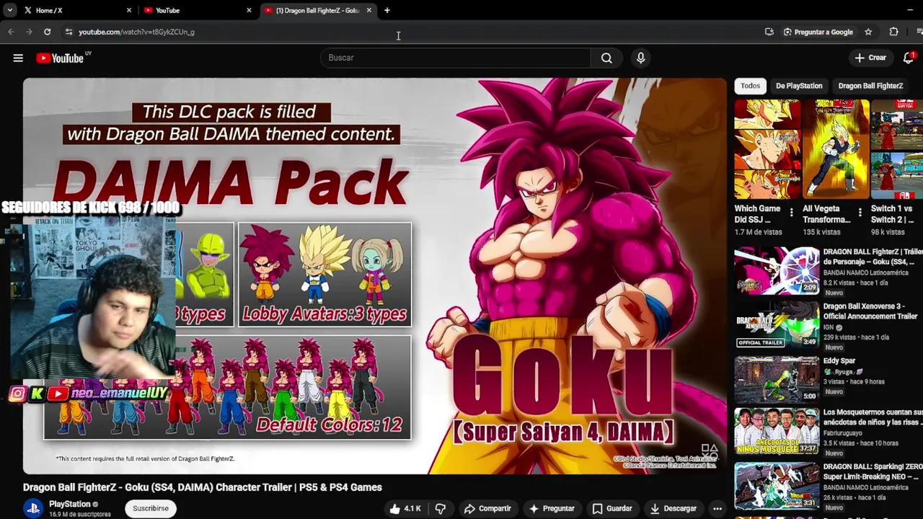Open the notifications bell
This screenshot has height=519, width=923.
point(909,58)
